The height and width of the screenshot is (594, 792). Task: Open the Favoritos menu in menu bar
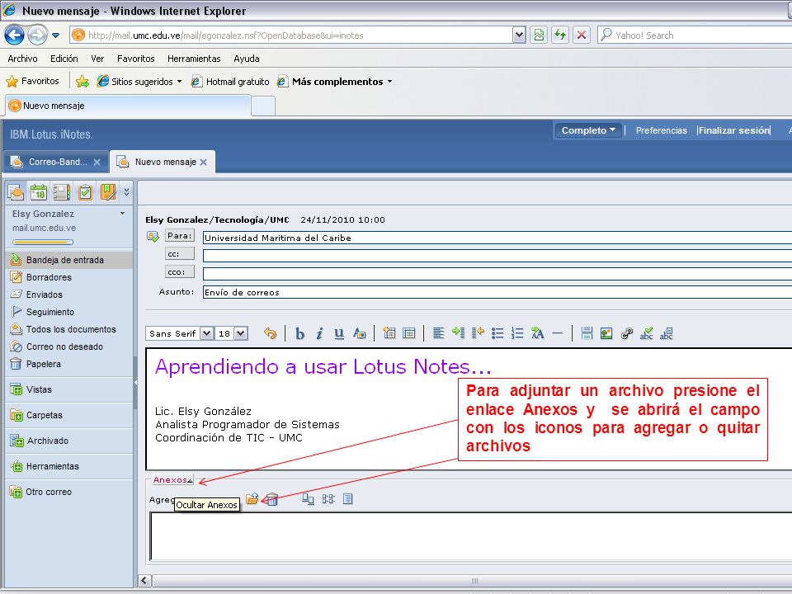pos(136,59)
